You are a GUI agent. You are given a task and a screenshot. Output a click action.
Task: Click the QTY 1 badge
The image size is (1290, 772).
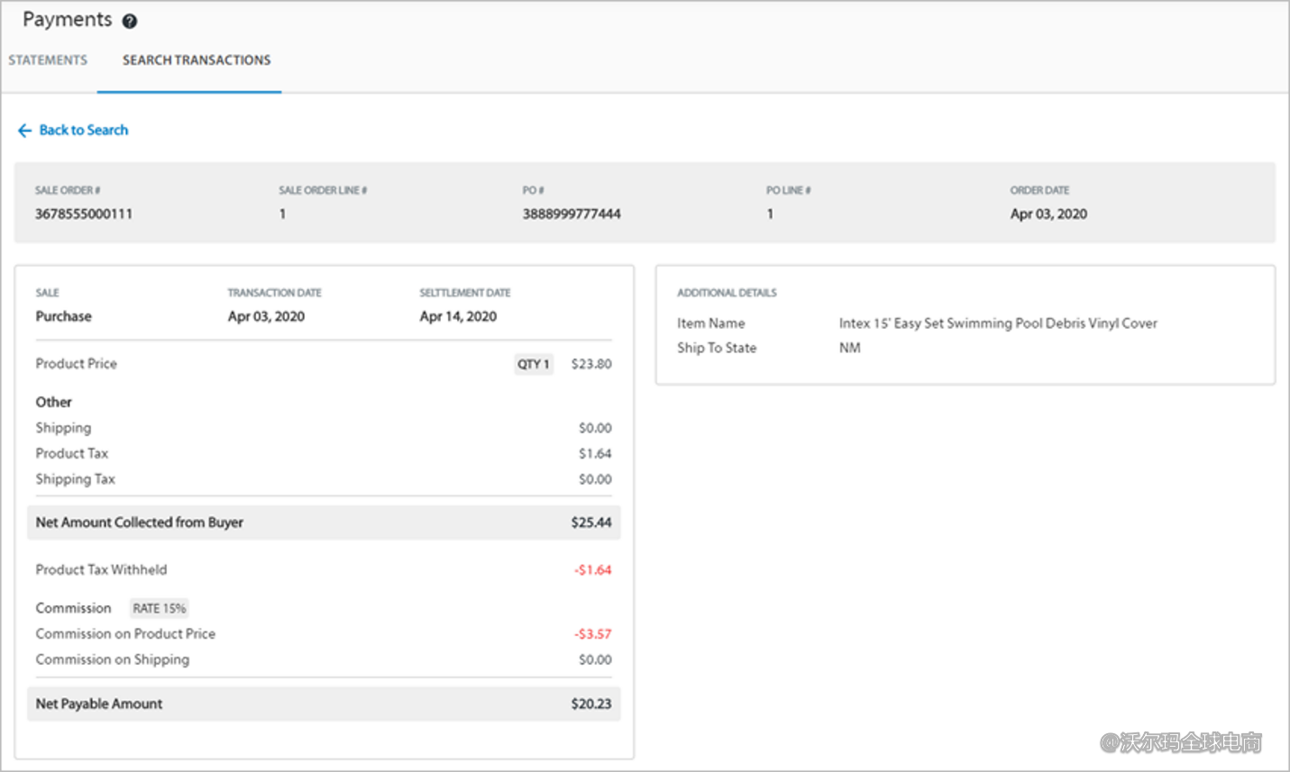tap(534, 364)
